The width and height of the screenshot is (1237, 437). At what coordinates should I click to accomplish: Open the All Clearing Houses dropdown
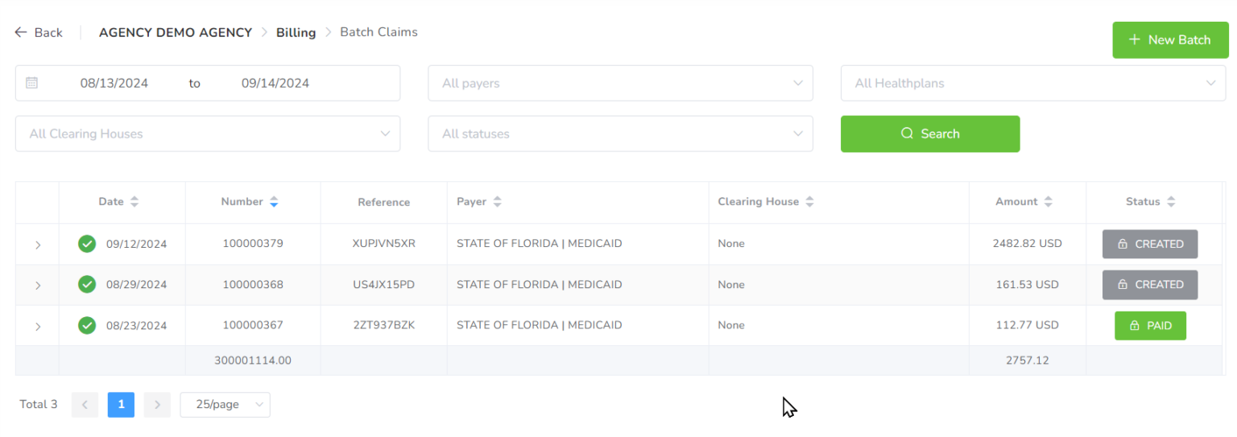[208, 134]
